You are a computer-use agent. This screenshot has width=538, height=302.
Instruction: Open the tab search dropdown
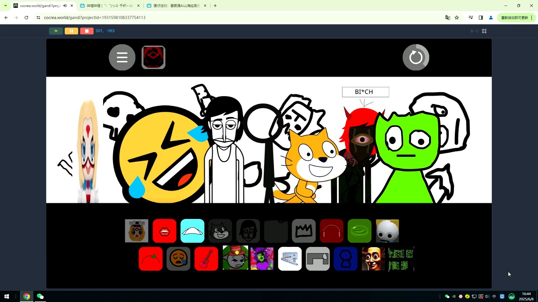click(x=5, y=6)
